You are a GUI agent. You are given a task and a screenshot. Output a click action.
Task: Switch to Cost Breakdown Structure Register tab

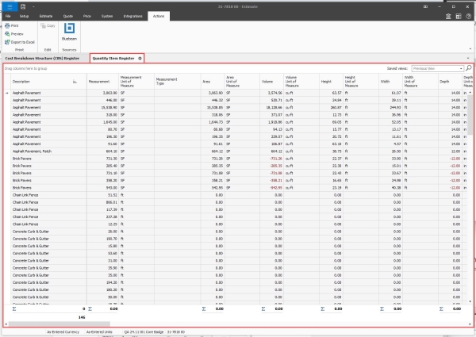point(42,58)
